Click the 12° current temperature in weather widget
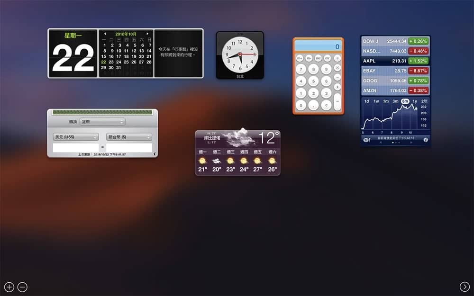 pos(268,138)
